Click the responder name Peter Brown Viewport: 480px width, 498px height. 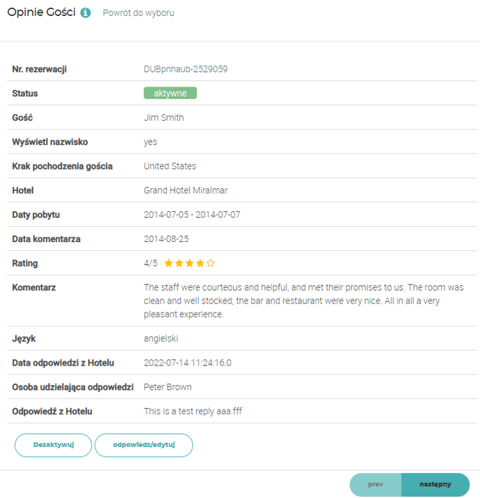tap(167, 387)
